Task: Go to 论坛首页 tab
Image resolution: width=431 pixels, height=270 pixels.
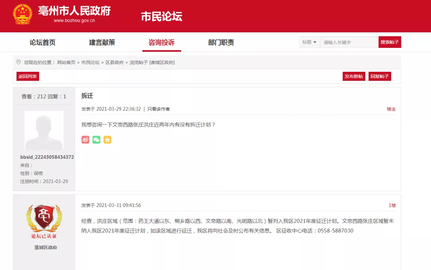Action: click(42, 43)
